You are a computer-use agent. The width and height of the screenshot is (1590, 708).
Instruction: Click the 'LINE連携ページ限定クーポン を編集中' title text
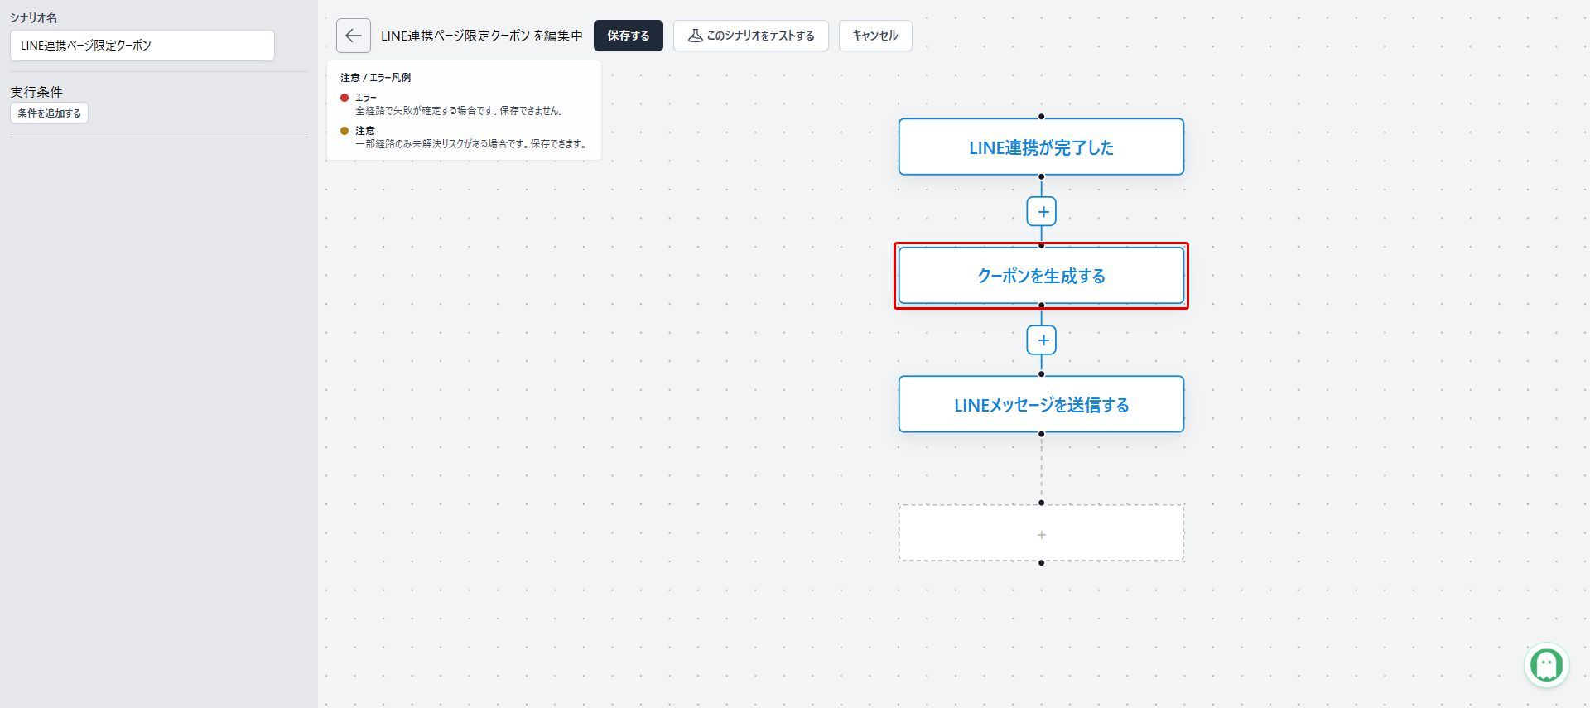(x=481, y=36)
